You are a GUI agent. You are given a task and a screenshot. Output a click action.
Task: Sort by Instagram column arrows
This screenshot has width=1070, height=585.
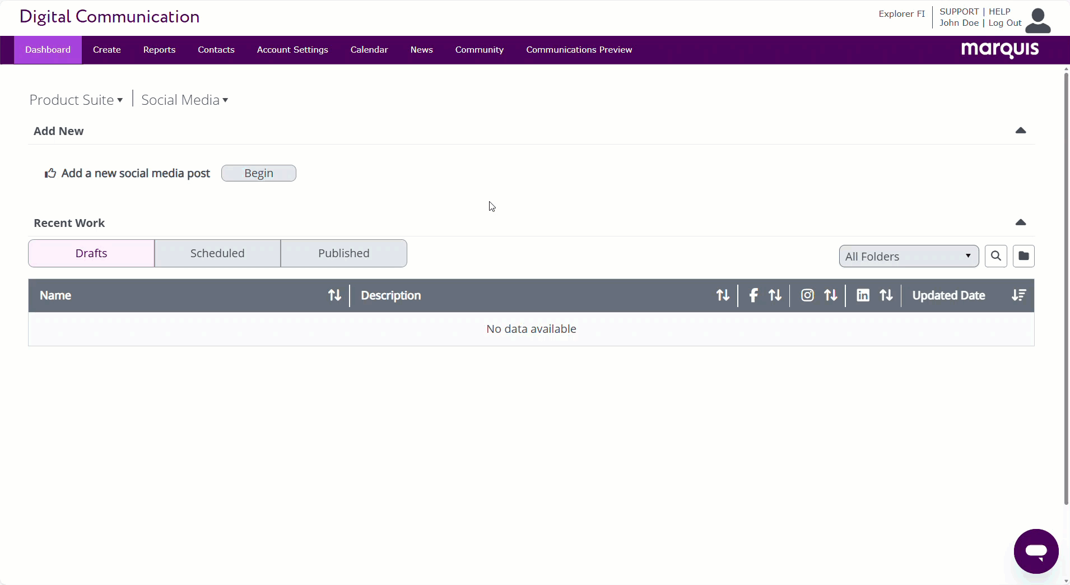830,295
